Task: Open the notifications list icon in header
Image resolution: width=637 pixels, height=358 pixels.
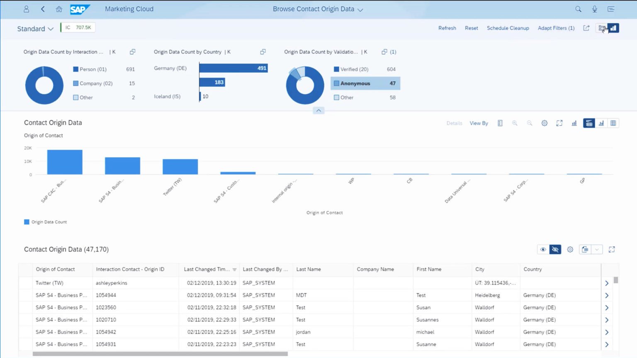Action: pos(611,9)
